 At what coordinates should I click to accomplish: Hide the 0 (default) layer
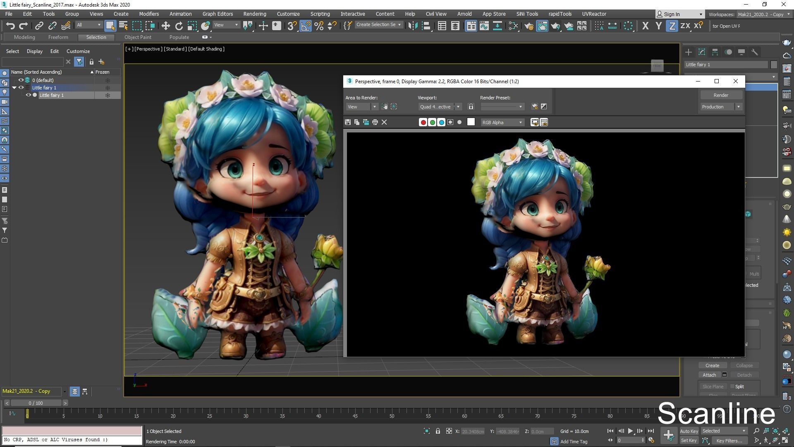pos(21,80)
